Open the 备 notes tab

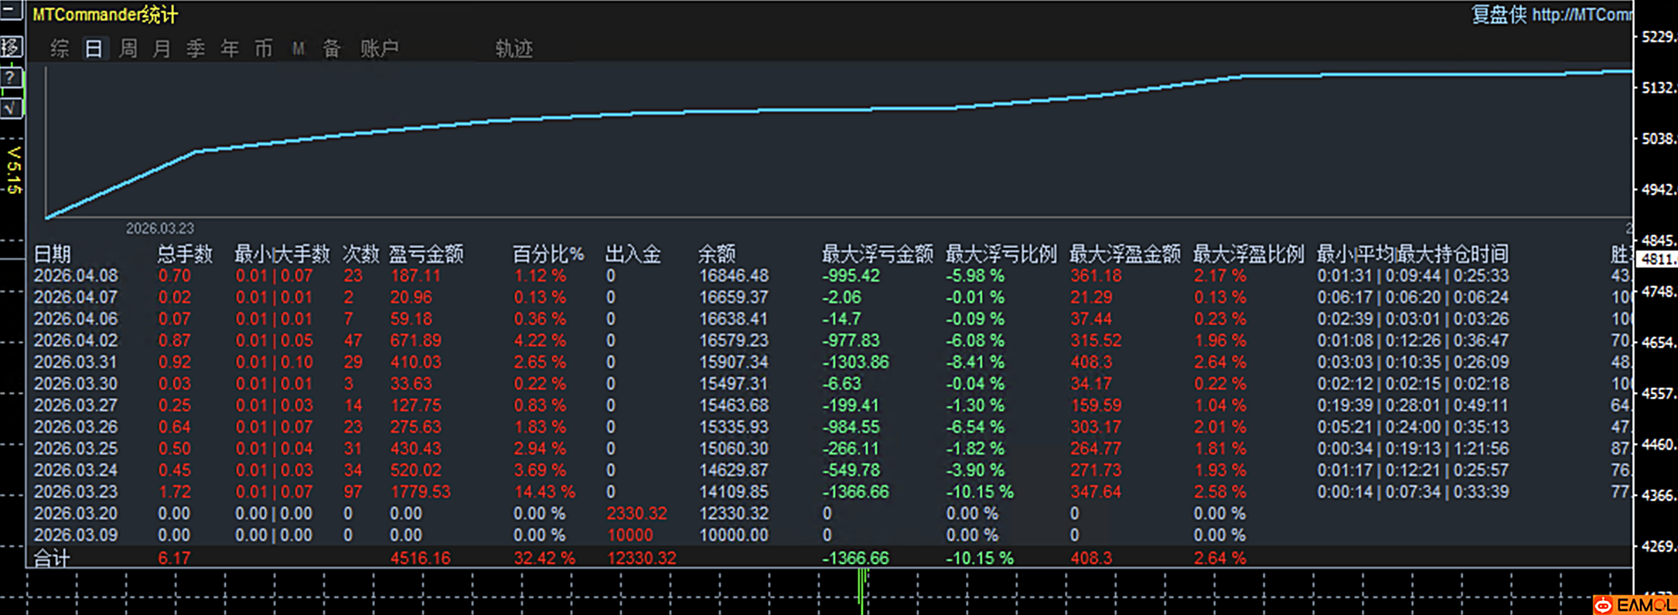332,49
